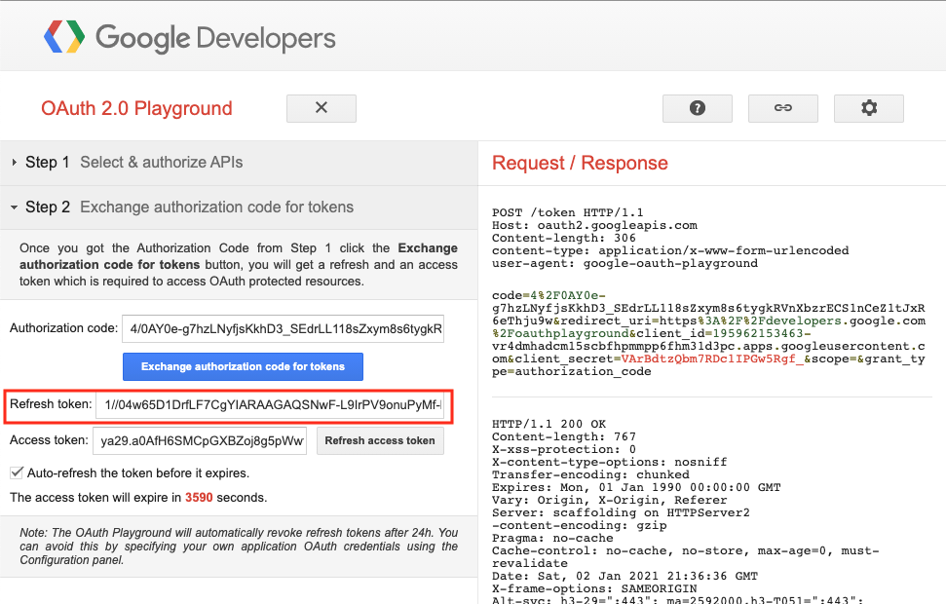Click the 'Google Developers' header text
Viewport: 946px width, 604px height.
pos(215,39)
